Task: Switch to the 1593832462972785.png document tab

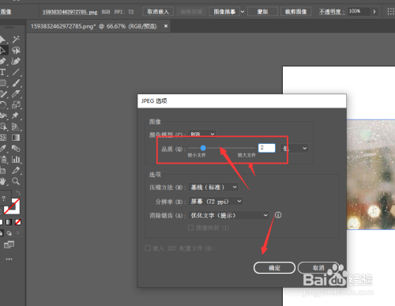Action: [93, 26]
